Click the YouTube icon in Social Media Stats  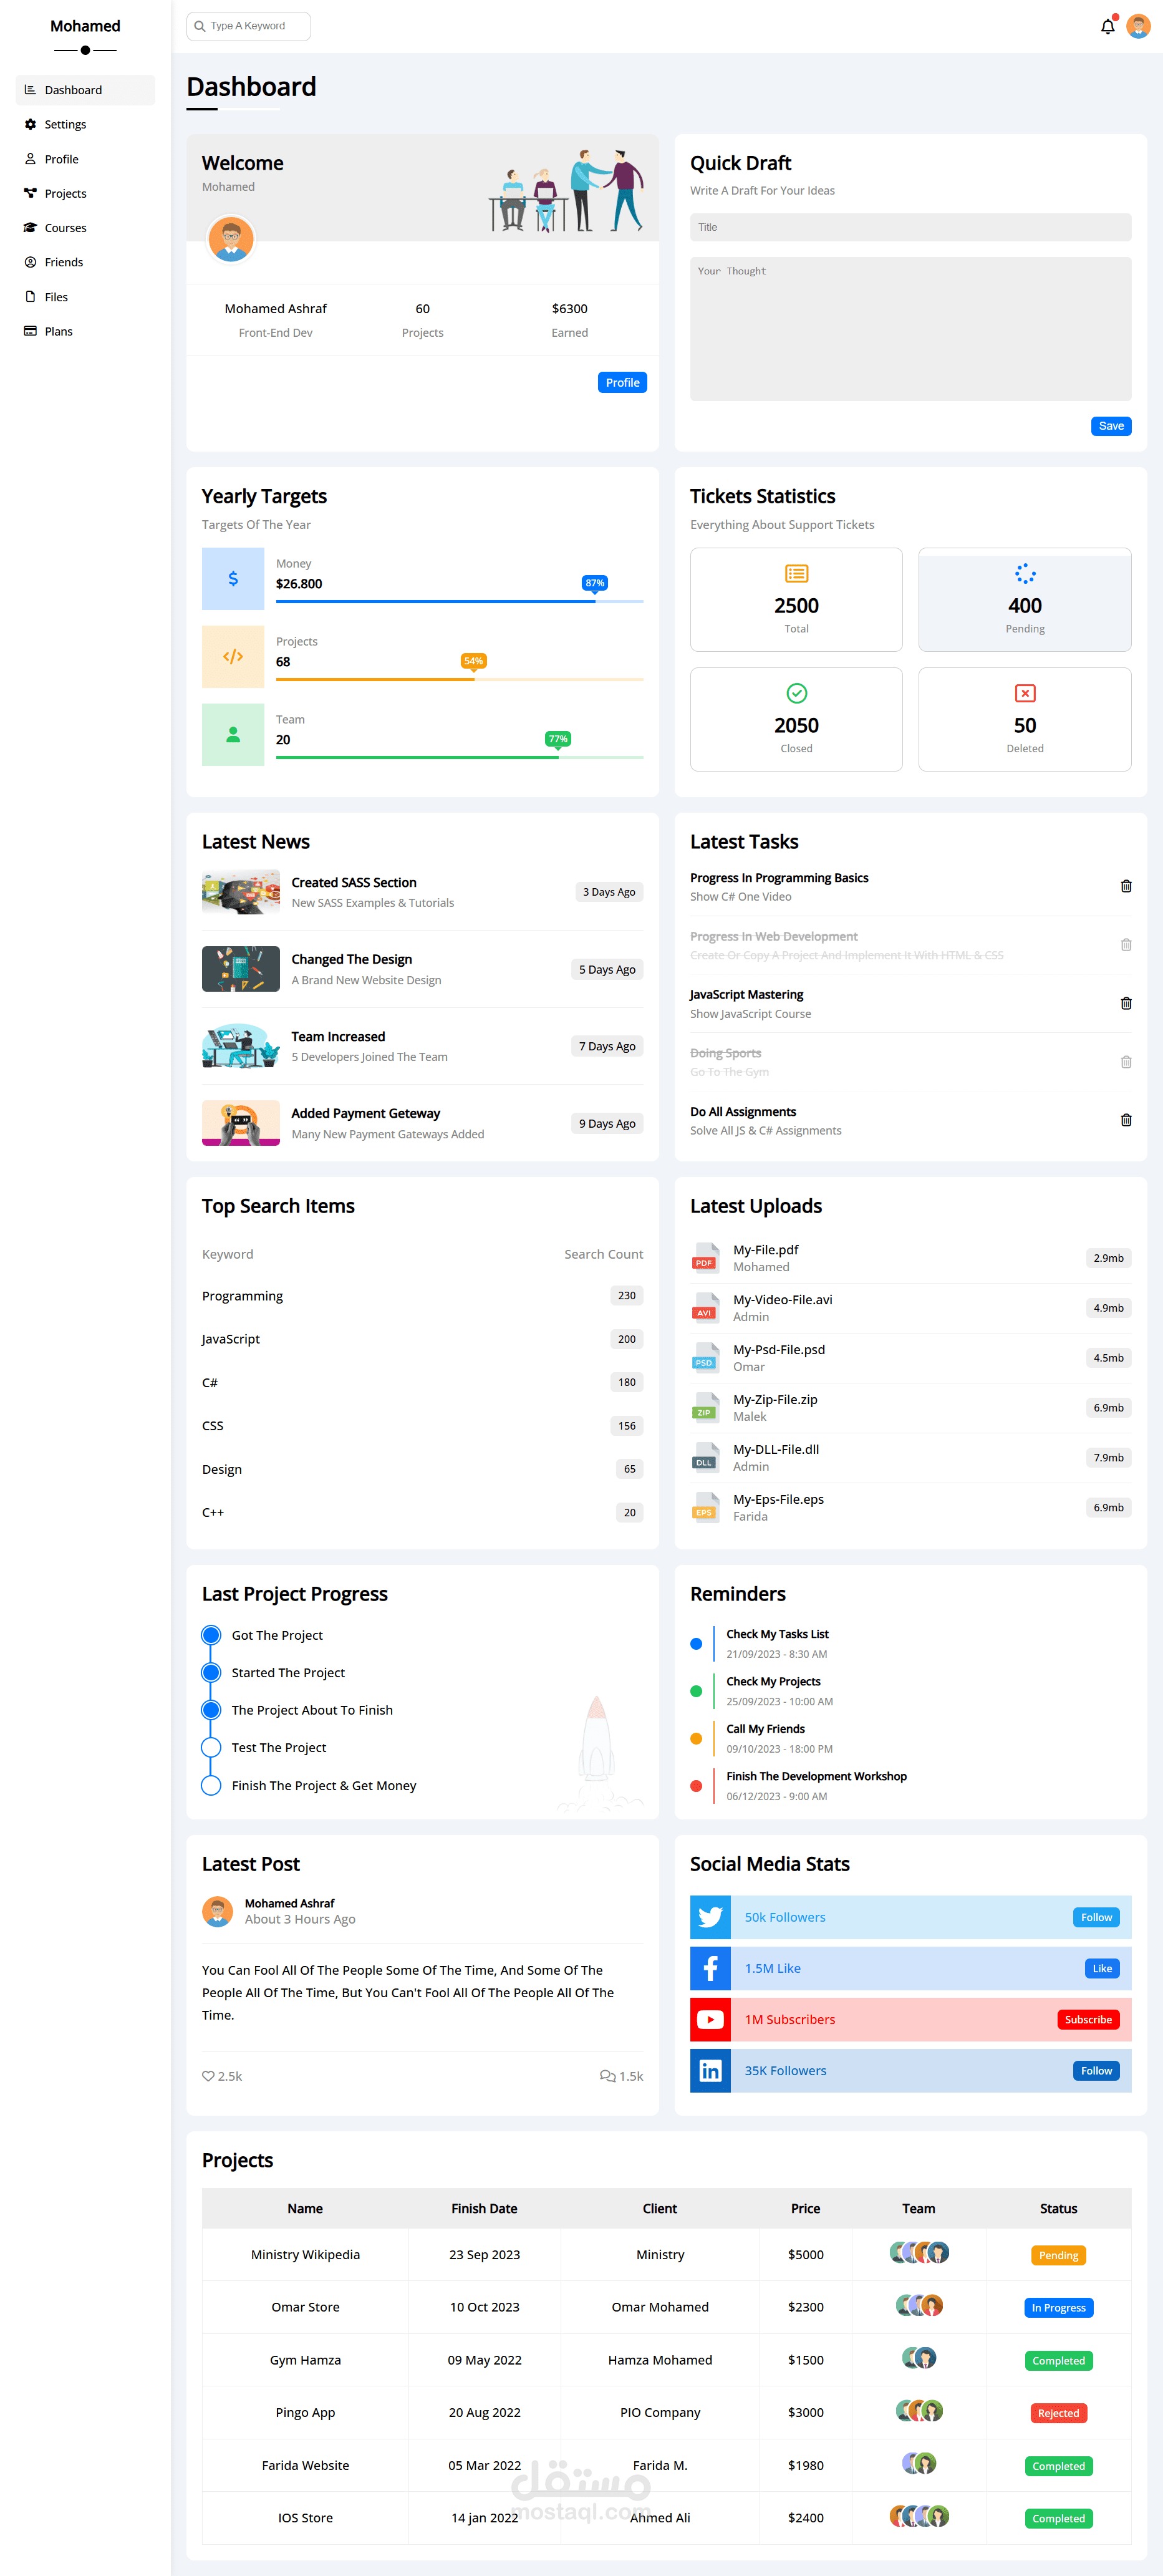click(x=710, y=2019)
